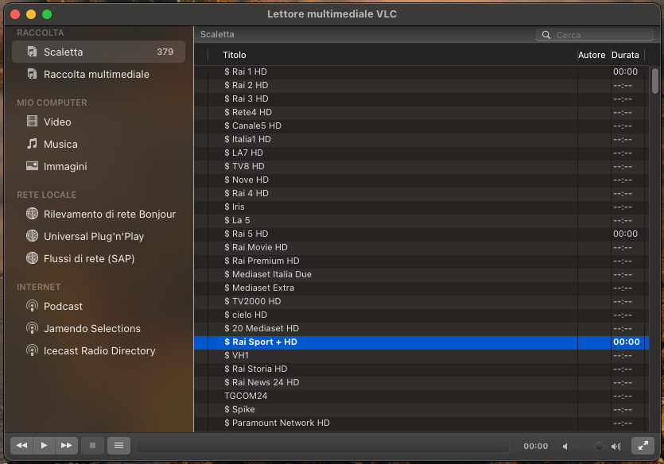Open Jamendo Selections
664x464 pixels.
99,329
